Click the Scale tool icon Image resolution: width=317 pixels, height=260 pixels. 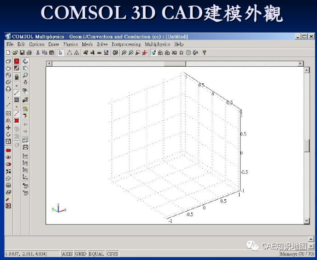coord(8,141)
